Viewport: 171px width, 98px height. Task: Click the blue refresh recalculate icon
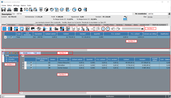pyautogui.click(x=74, y=10)
